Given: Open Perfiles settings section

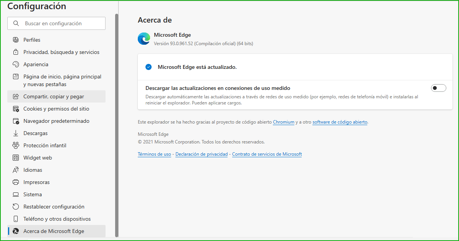Looking at the screenshot, I should pos(56,40).
